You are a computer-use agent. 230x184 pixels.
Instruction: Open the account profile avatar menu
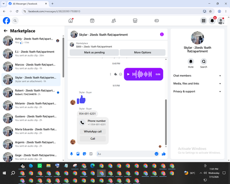coord(221,21)
